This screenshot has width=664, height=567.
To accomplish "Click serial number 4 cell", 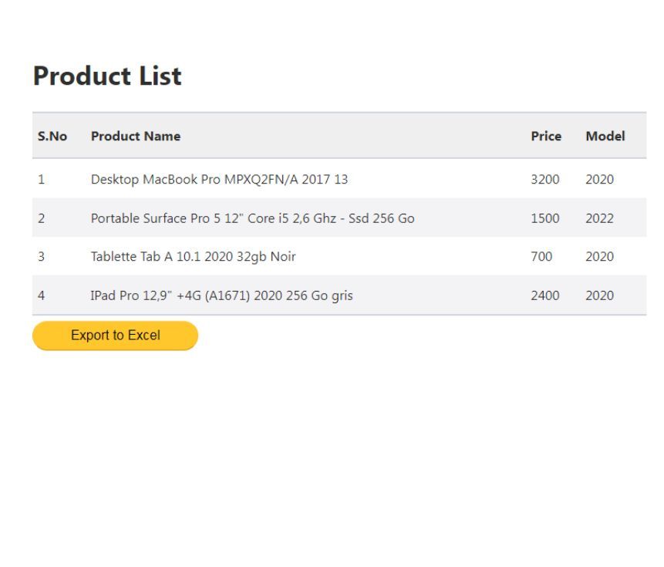I will coord(41,295).
